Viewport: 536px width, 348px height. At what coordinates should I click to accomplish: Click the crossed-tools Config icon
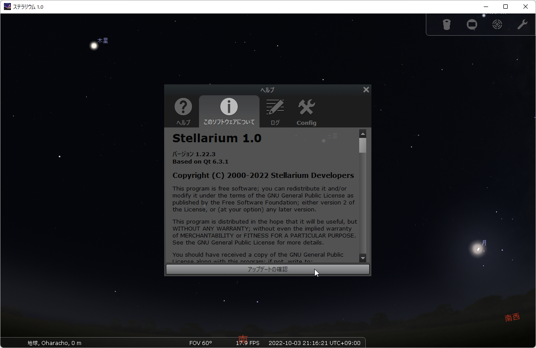(x=306, y=107)
